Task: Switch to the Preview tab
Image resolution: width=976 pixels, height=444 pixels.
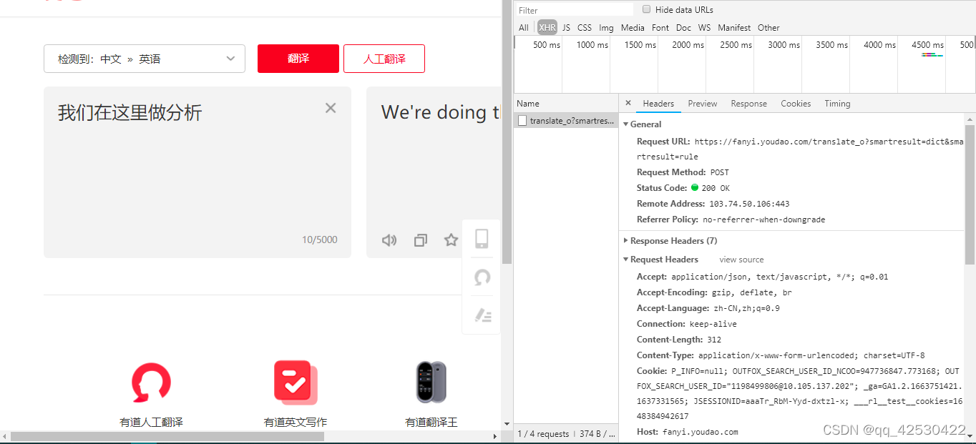Action: [703, 104]
